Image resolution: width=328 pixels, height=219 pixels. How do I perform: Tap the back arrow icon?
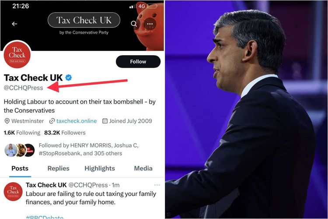point(14,24)
